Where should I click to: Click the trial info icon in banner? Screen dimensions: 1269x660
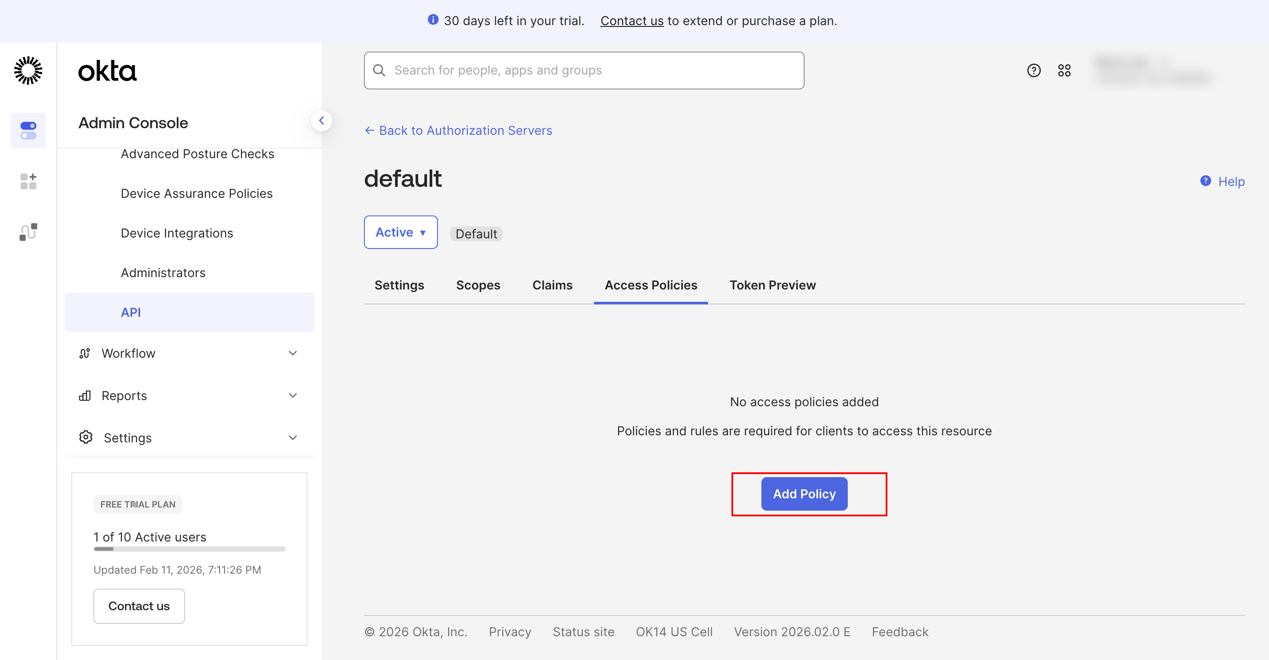433,20
